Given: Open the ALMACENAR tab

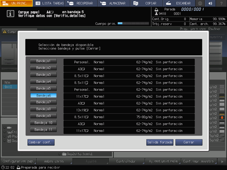Looking at the screenshot, I should [114, 3].
